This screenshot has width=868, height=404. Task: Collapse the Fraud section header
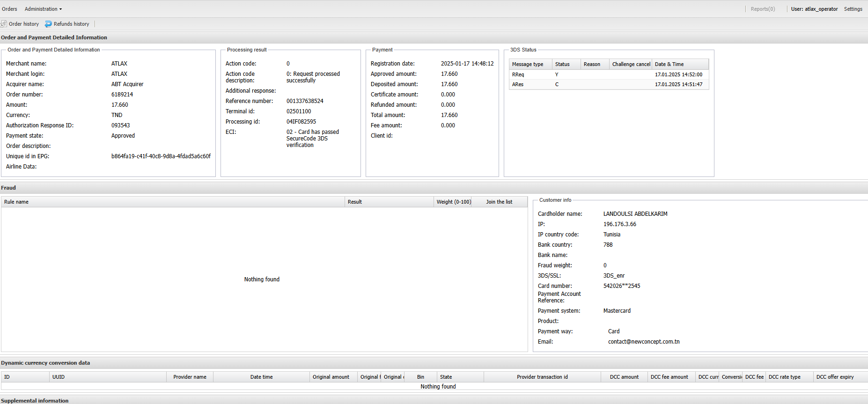(x=8, y=188)
